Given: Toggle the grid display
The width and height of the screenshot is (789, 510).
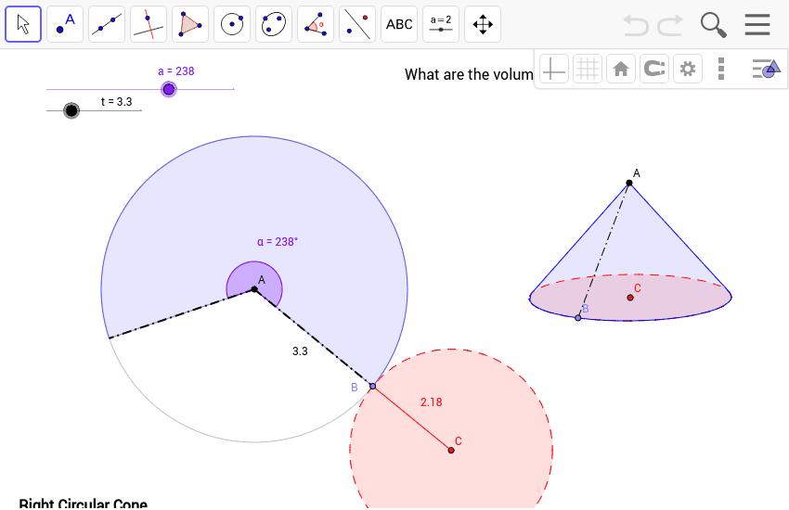Looking at the screenshot, I should 588,69.
